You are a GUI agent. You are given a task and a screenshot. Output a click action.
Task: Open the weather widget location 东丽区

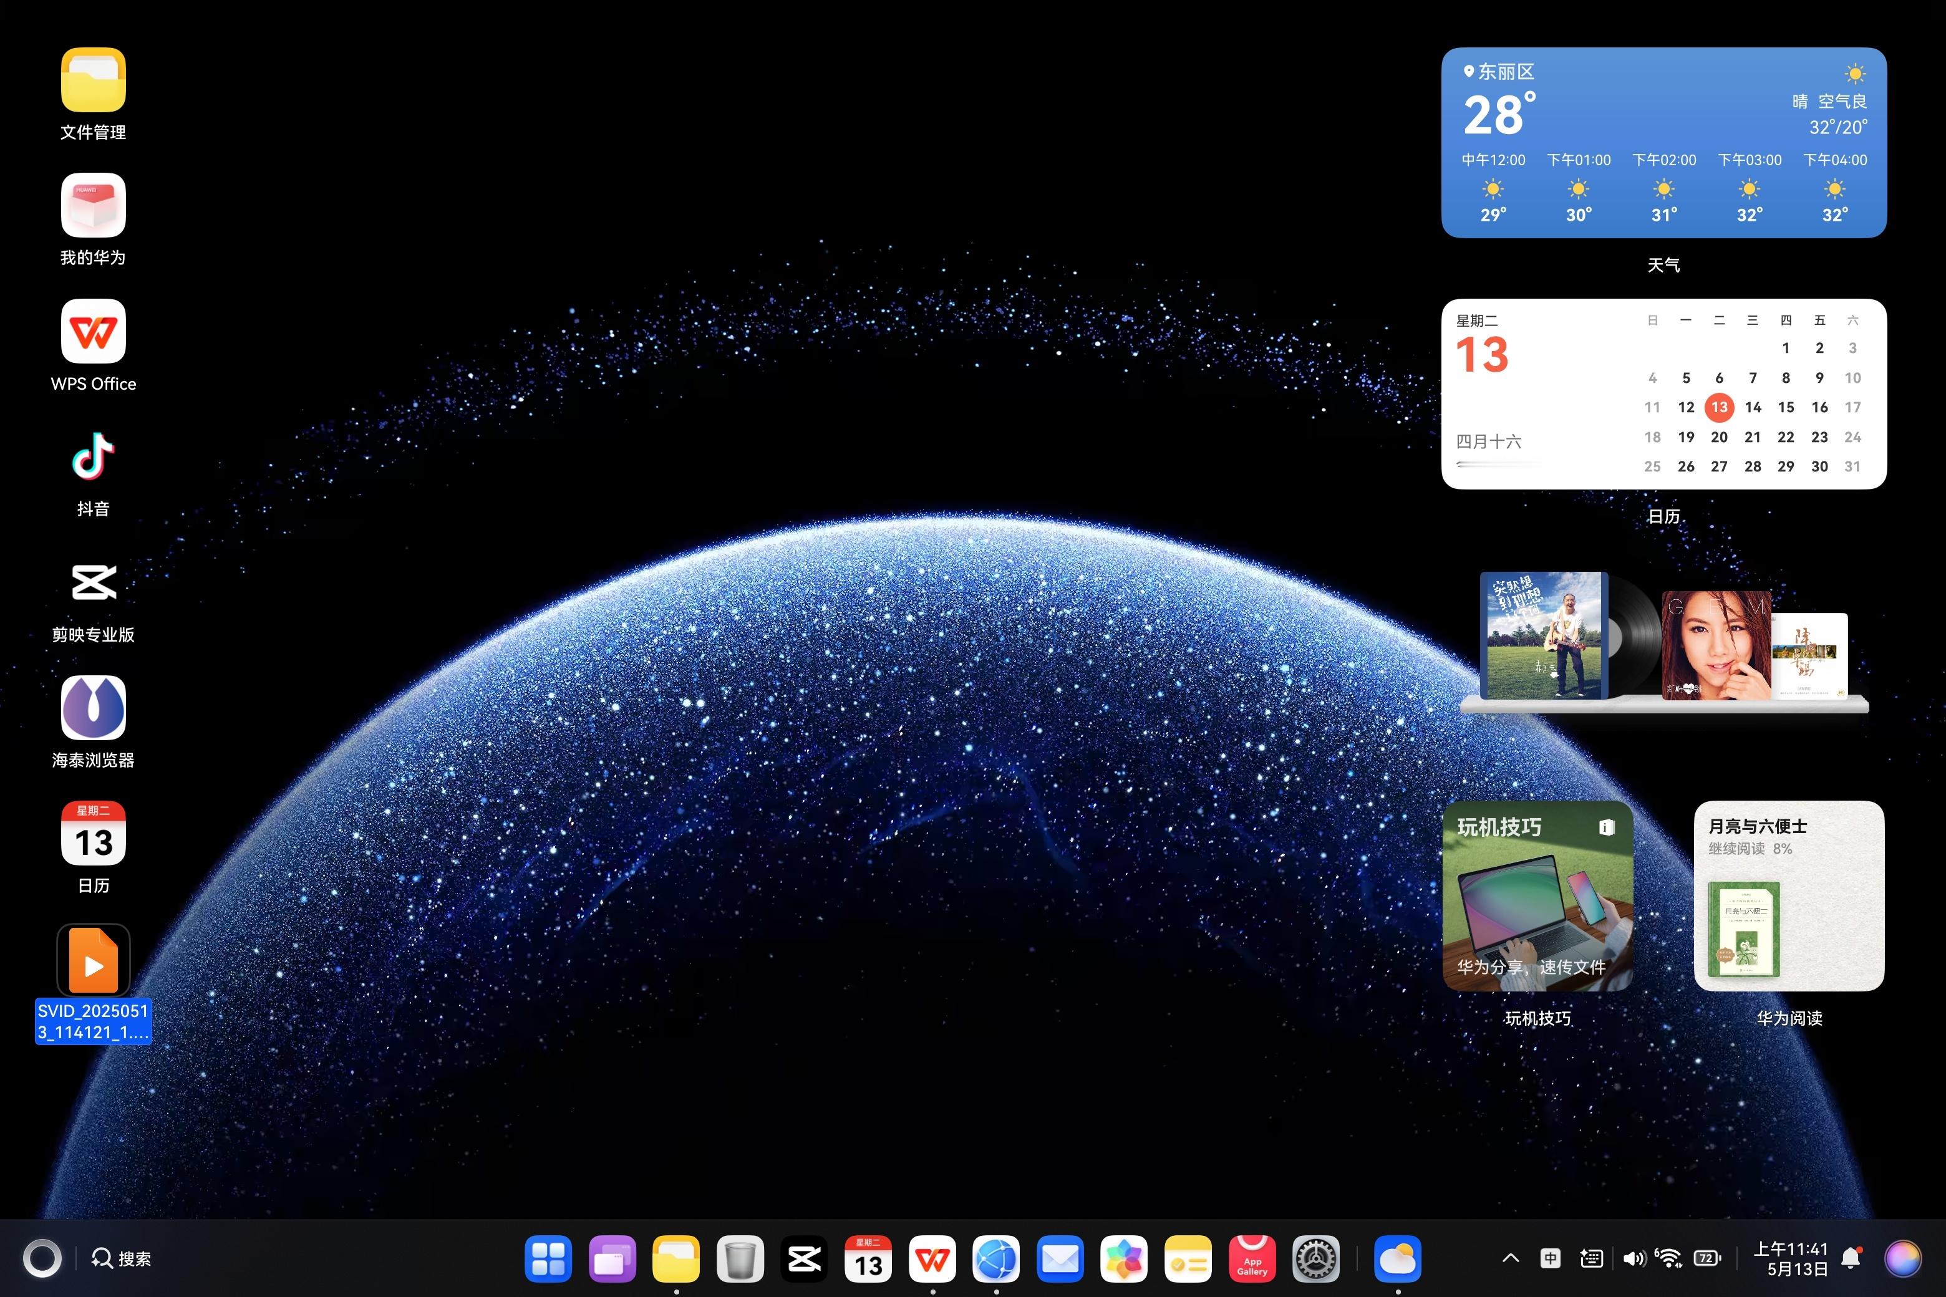click(x=1498, y=72)
